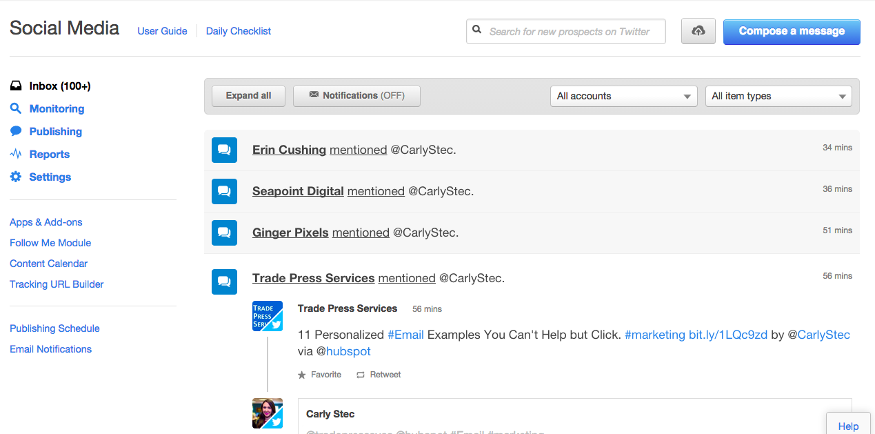Open the bit.ly/1LQc9zd link
The height and width of the screenshot is (434, 875).
[x=728, y=335]
